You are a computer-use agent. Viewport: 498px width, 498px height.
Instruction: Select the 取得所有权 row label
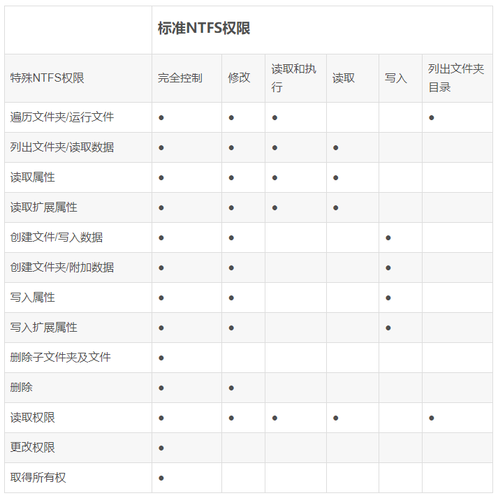tap(38, 478)
